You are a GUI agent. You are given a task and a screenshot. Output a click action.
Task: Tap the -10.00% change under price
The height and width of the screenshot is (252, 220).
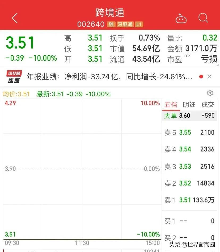tap(43, 58)
